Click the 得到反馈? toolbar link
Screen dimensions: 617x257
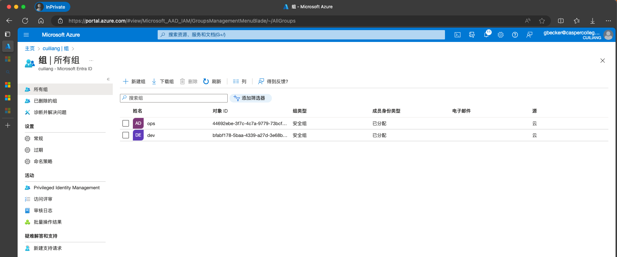[x=273, y=81]
